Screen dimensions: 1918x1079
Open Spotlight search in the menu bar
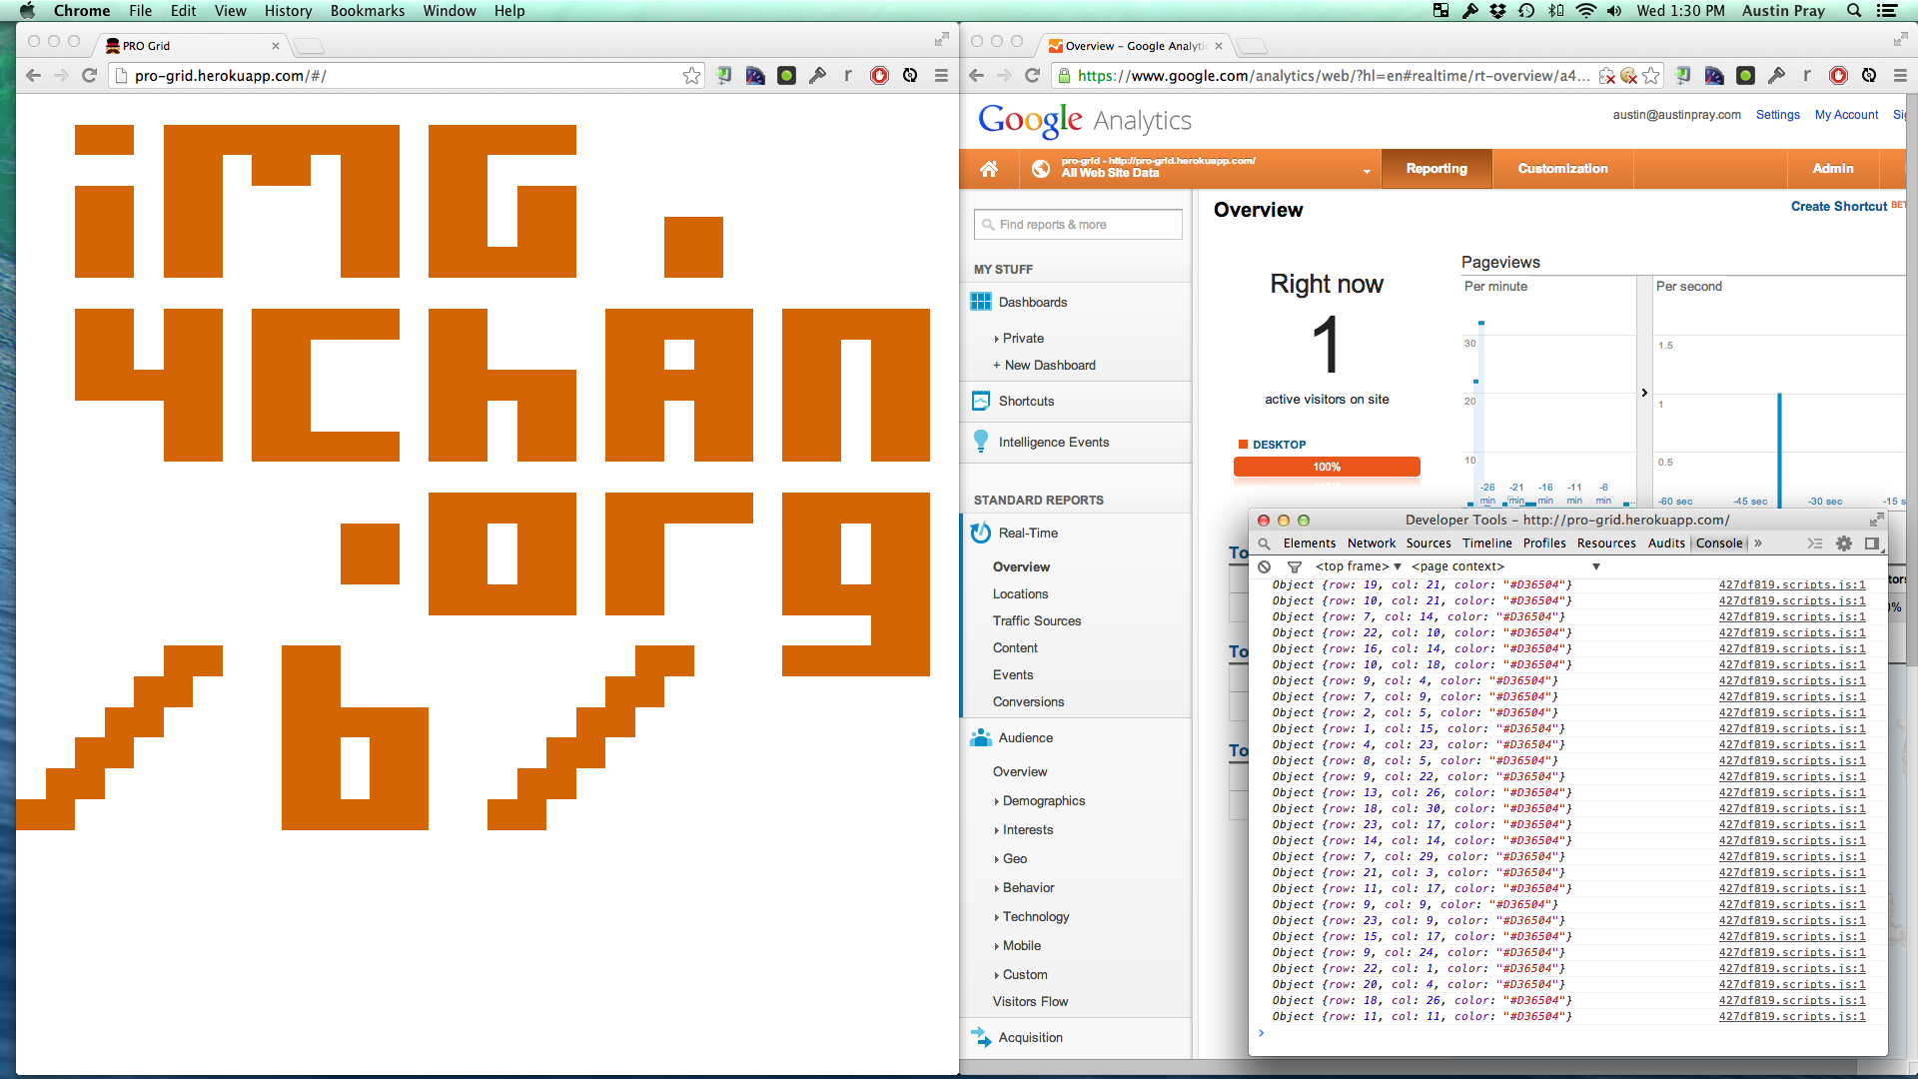1854,11
